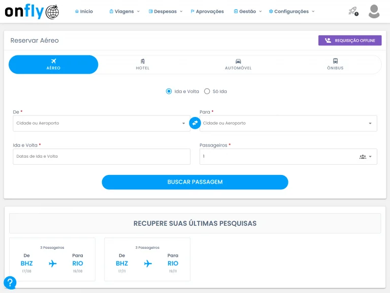Click the rocket icon in header
390x293 pixels.
click(x=353, y=11)
